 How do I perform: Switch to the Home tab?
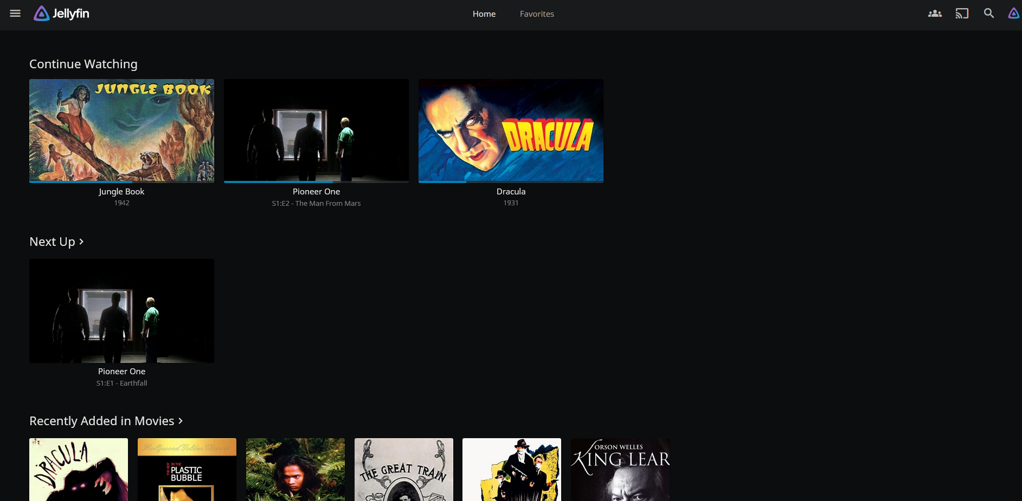pos(484,14)
